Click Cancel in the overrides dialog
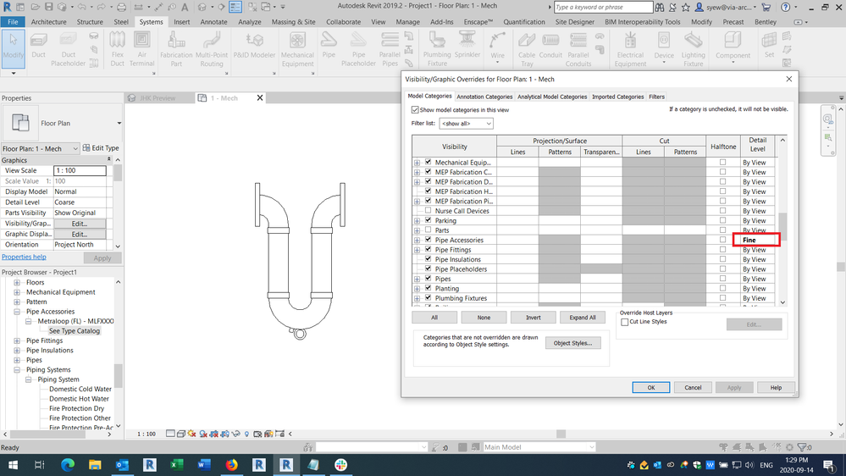This screenshot has width=846, height=476. click(x=693, y=388)
